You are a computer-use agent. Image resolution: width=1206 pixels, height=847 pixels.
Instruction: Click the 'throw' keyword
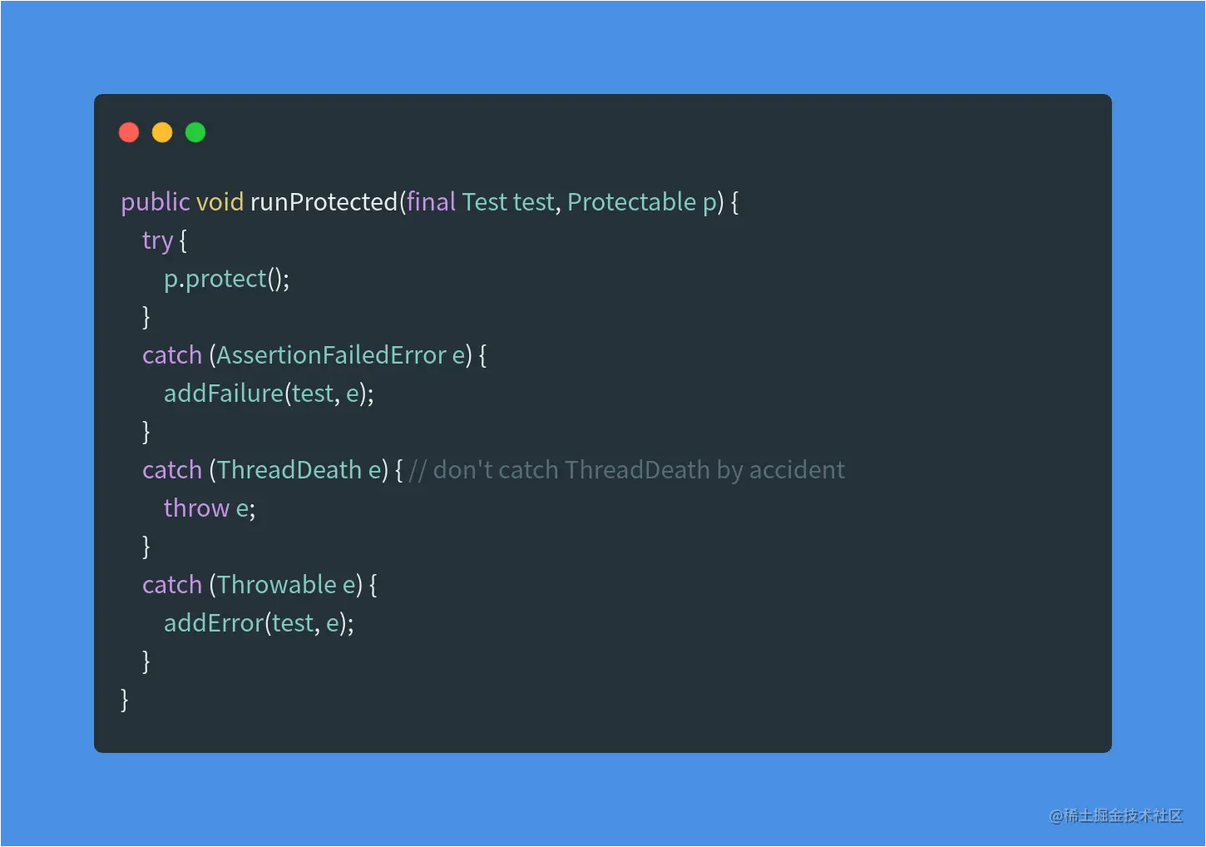tap(196, 508)
